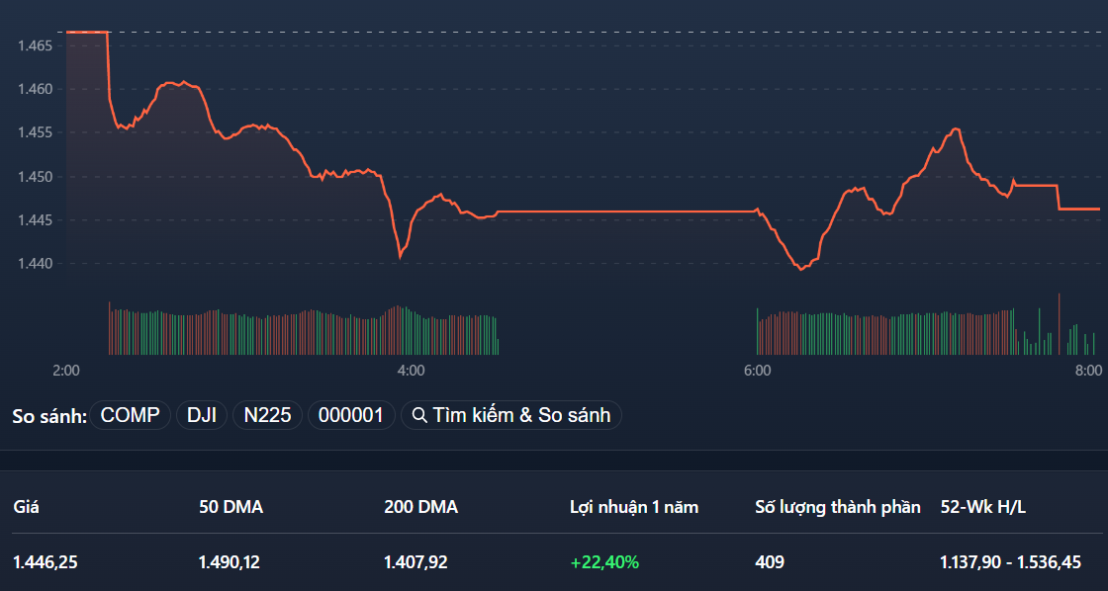Select the N225 comparison chip
This screenshot has height=591, width=1108.
[266, 415]
